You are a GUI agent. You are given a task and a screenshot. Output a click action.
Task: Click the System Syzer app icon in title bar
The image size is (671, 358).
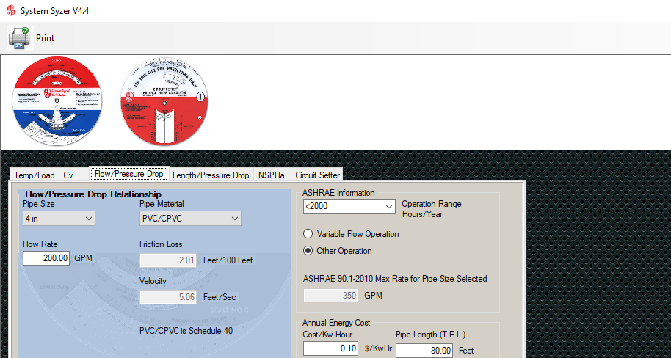coord(11,11)
